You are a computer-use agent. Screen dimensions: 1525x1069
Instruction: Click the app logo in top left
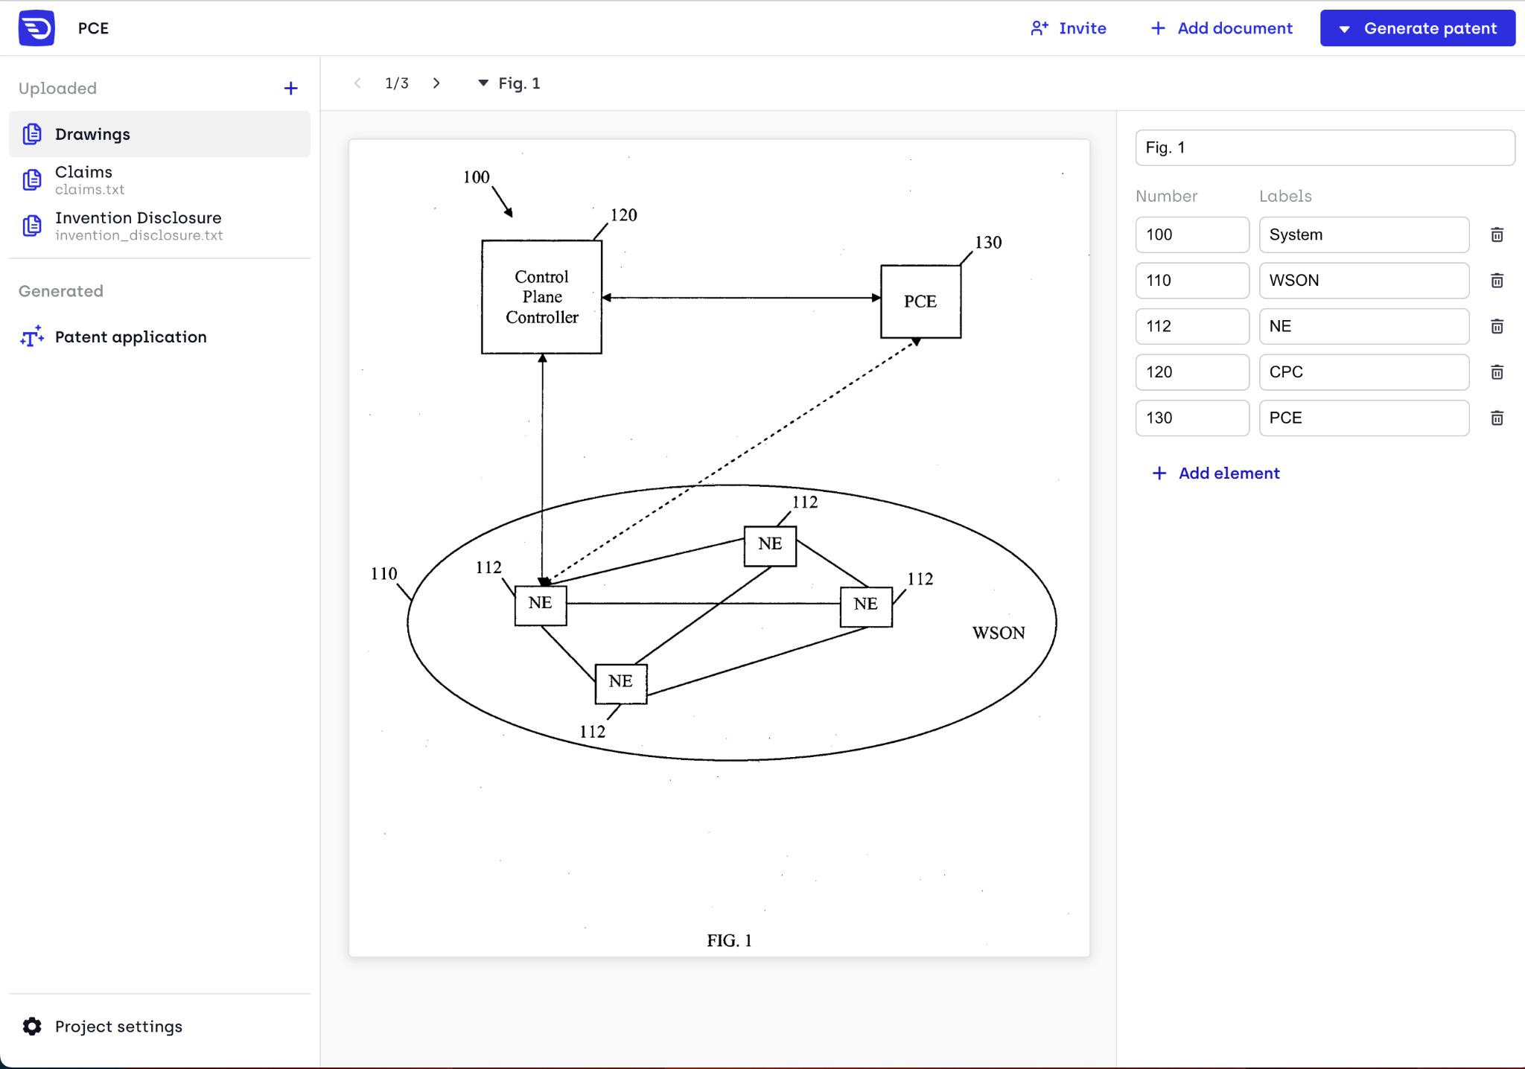point(37,28)
